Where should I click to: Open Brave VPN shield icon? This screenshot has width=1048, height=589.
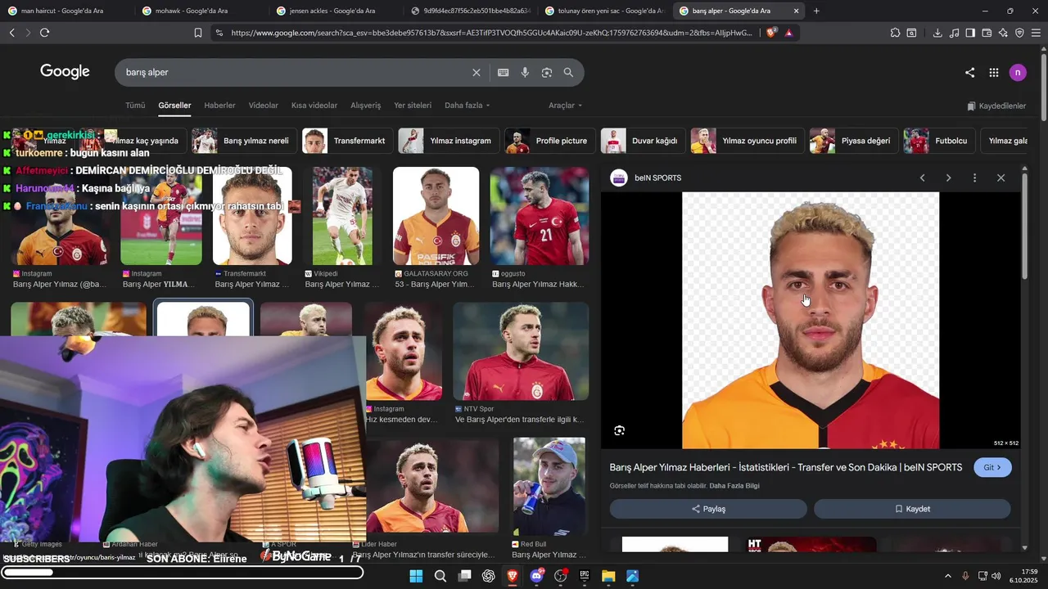[x=1019, y=33]
